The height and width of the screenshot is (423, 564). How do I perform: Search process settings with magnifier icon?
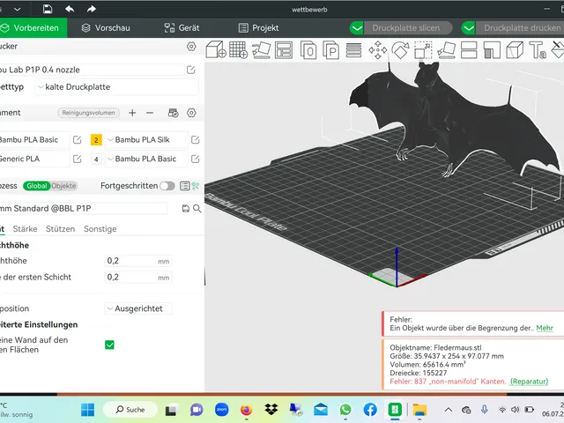coord(197,208)
